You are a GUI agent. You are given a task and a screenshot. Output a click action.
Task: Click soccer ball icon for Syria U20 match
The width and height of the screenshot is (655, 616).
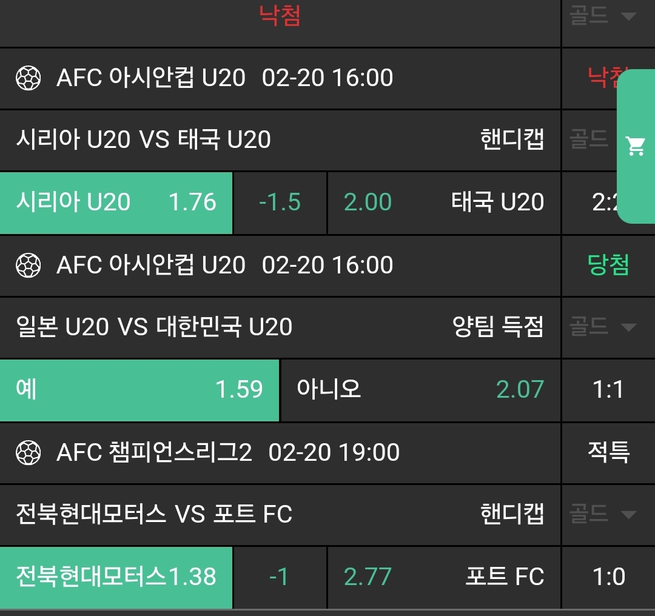[x=28, y=78]
